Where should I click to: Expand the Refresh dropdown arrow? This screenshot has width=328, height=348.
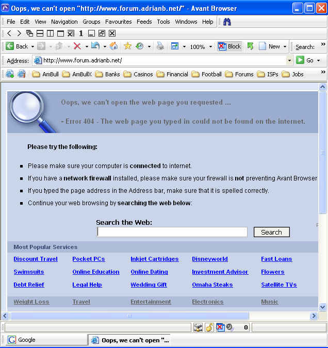click(105, 46)
